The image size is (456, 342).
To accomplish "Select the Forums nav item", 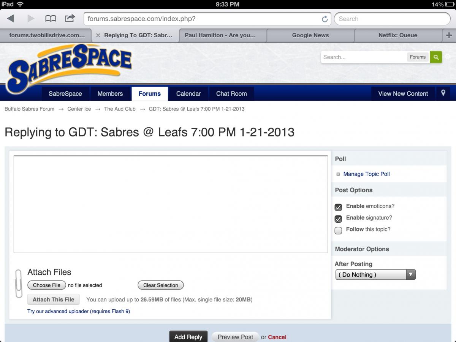I will point(150,93).
